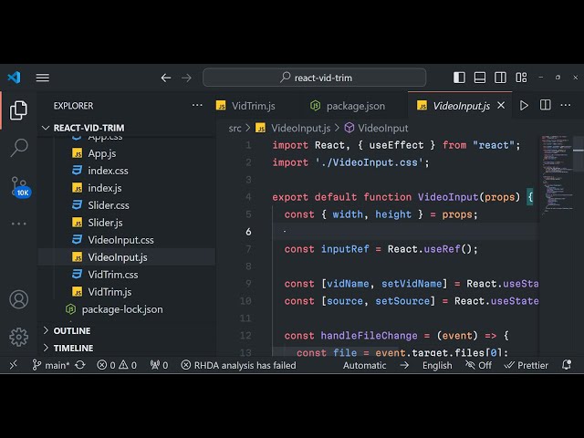584x438 pixels.
Task: Open the Manage gear icon
Action: click(x=18, y=337)
